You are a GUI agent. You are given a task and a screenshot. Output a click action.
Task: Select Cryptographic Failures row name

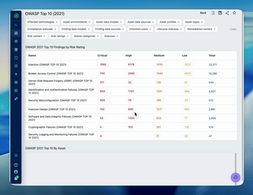coord(56,127)
